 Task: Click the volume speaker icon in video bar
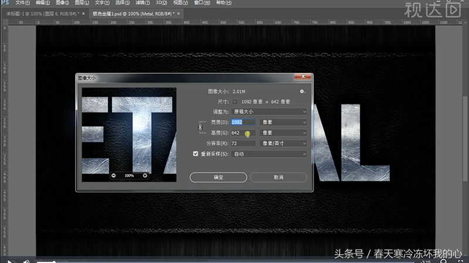pyautogui.click(x=26, y=260)
